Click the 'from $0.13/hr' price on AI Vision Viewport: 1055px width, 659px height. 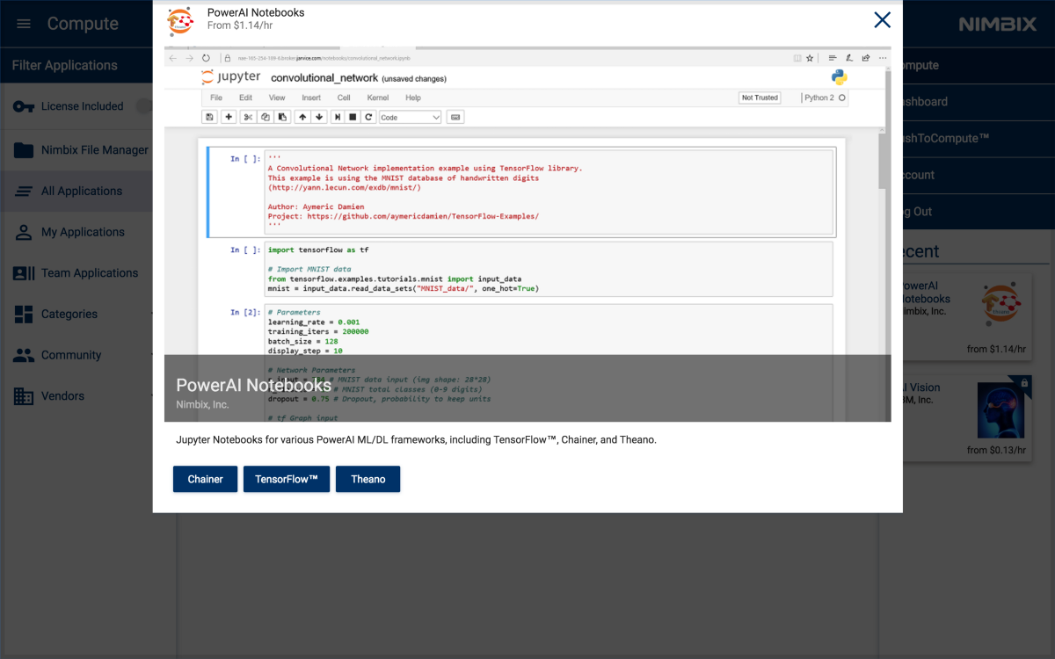[996, 450]
